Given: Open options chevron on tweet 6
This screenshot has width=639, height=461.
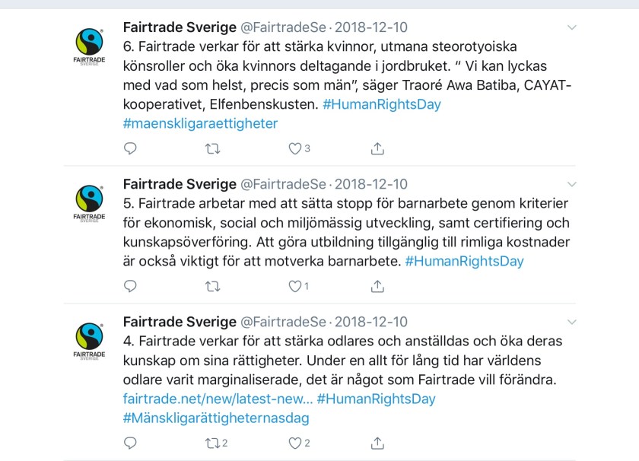Looking at the screenshot, I should (572, 27).
